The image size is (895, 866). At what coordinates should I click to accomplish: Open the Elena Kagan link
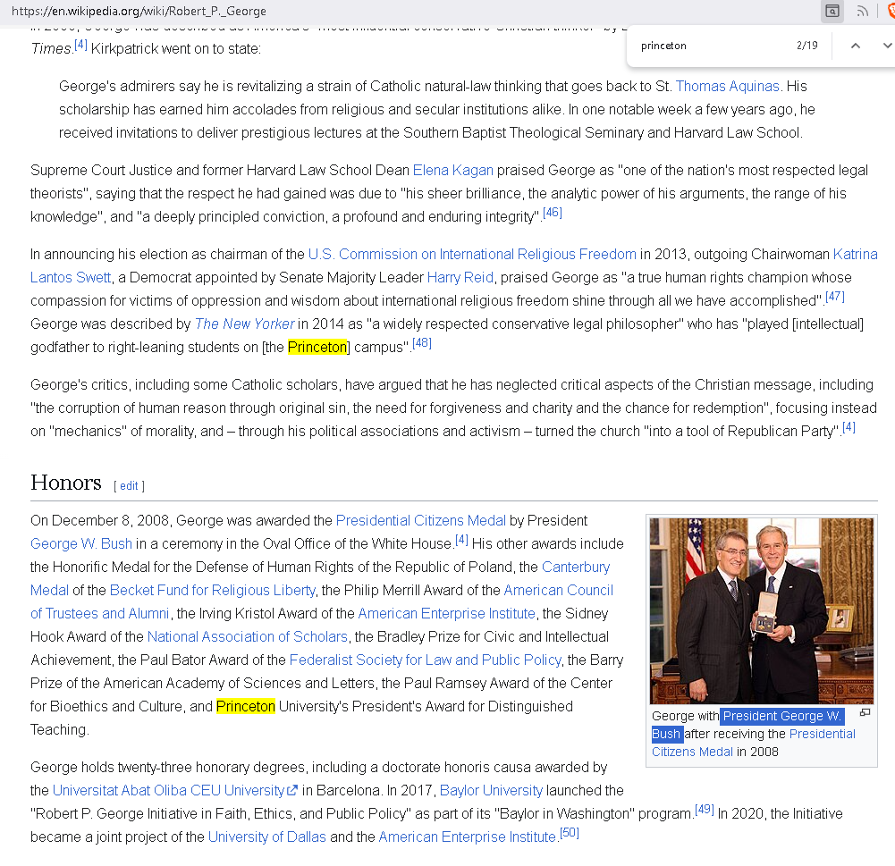click(x=452, y=170)
